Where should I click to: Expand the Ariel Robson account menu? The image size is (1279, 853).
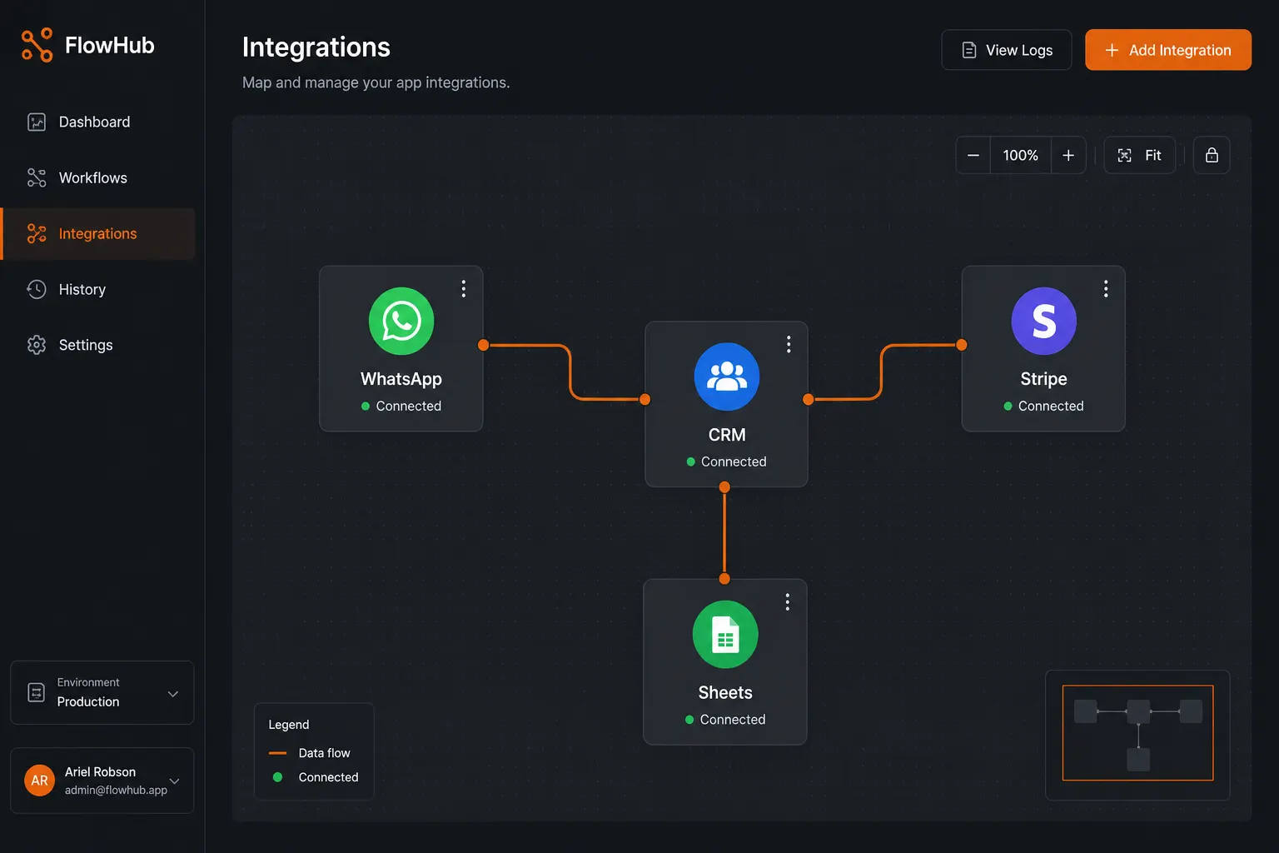[102, 781]
